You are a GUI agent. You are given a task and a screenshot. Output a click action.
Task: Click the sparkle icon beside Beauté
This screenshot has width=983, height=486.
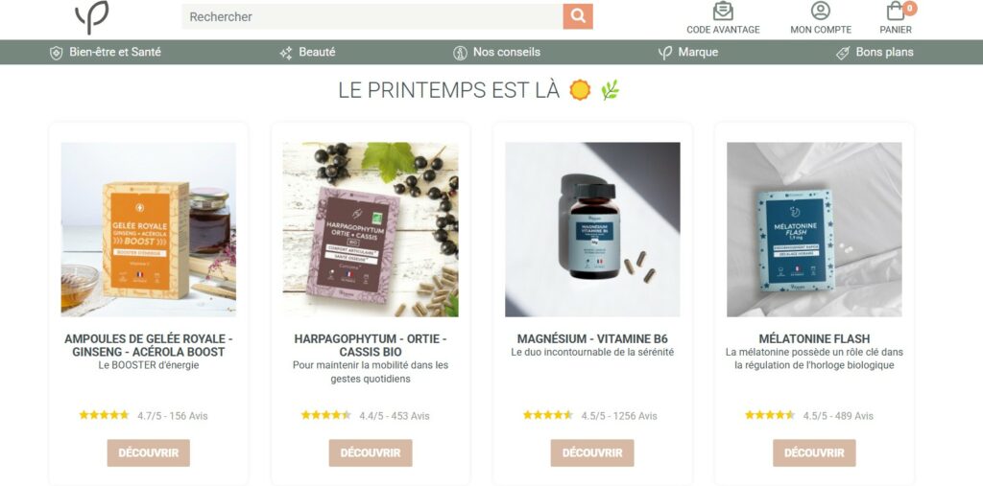click(286, 53)
